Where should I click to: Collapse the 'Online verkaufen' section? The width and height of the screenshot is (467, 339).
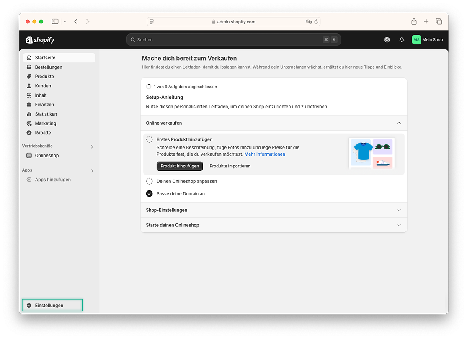point(399,123)
